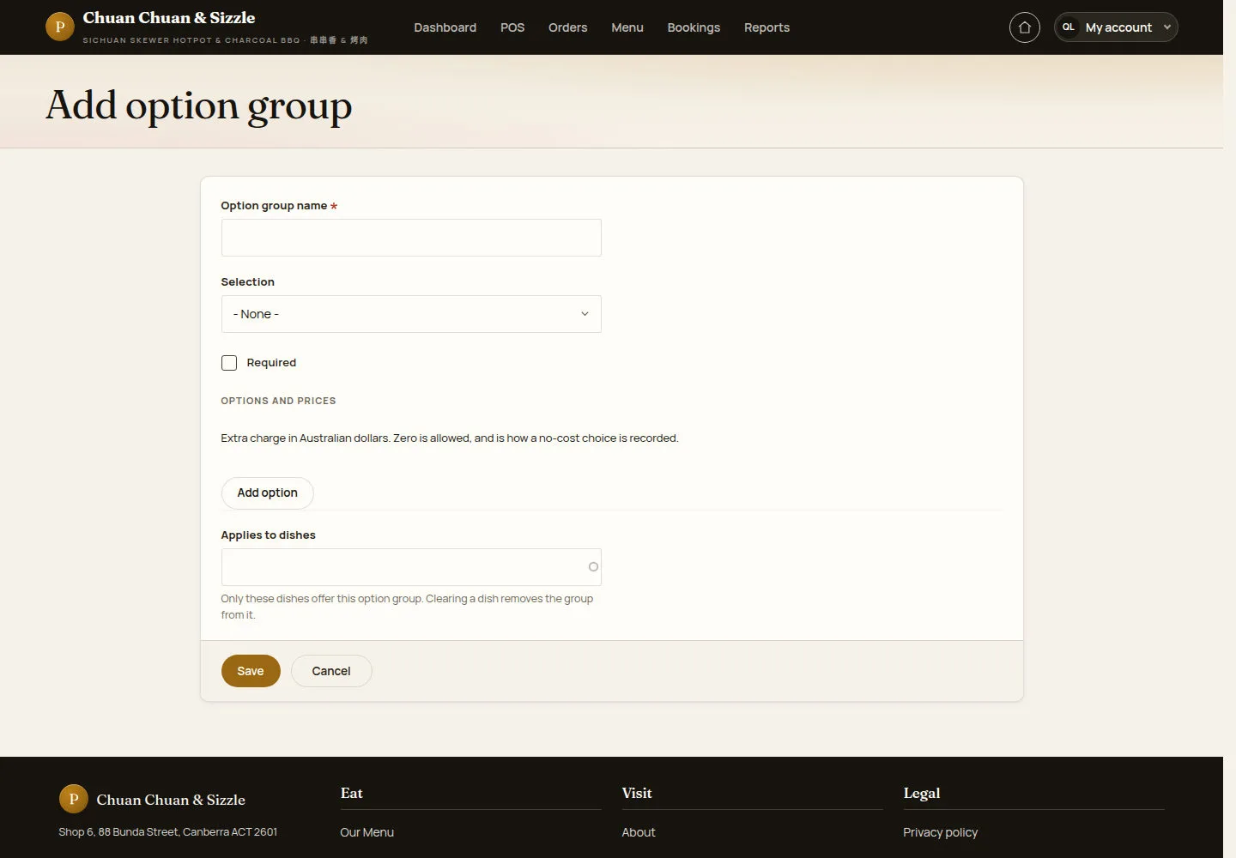This screenshot has width=1236, height=858.
Task: Click the Add option group heading
Action: click(198, 106)
